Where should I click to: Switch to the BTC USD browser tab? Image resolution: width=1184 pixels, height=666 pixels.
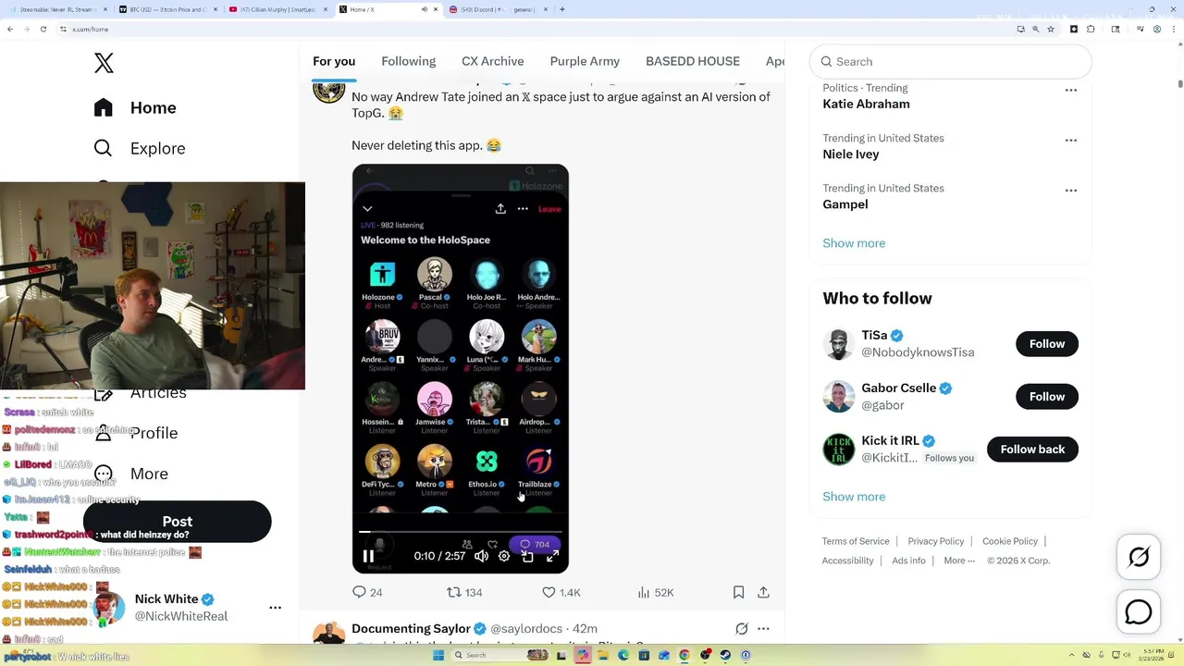coord(168,9)
